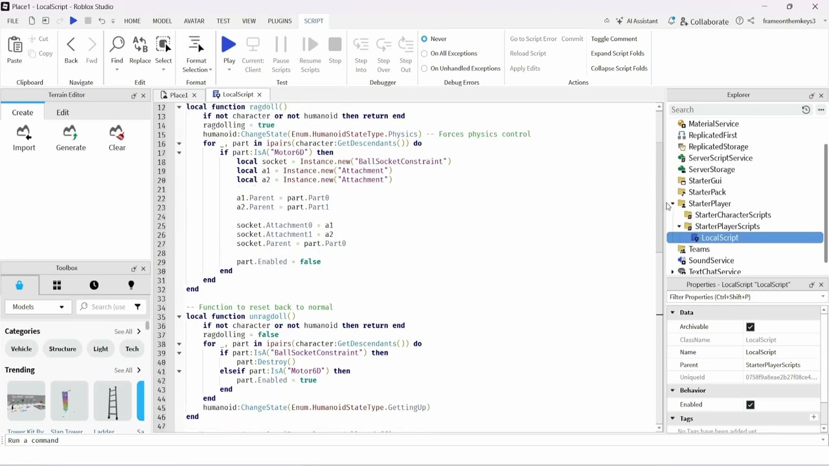Click Expand Script Folds

pos(617,54)
